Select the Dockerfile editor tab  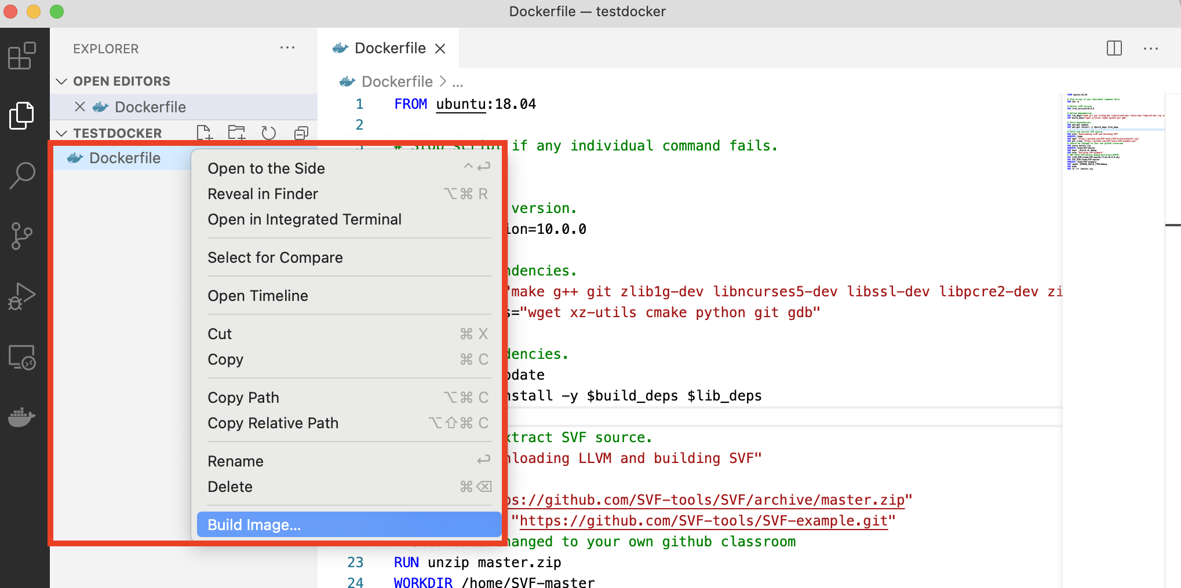[x=388, y=48]
